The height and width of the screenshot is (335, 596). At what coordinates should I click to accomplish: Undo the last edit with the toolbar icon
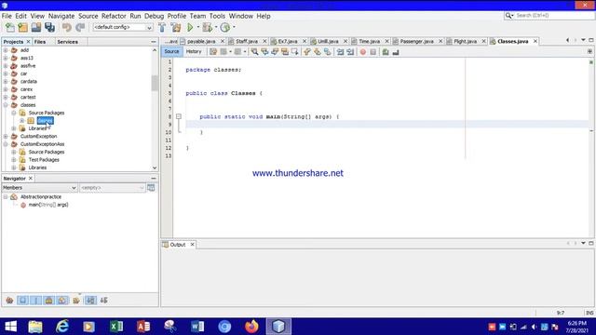pyautogui.click(x=67, y=27)
